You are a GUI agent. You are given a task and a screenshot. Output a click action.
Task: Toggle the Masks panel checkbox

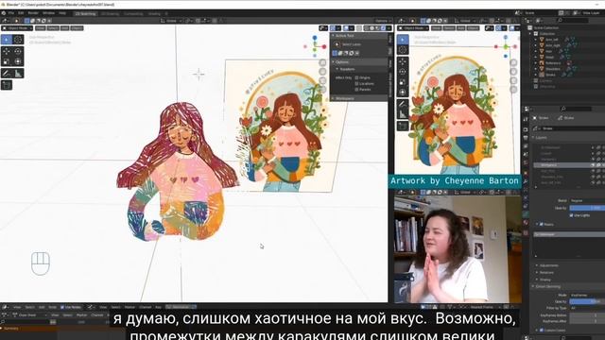(542, 224)
